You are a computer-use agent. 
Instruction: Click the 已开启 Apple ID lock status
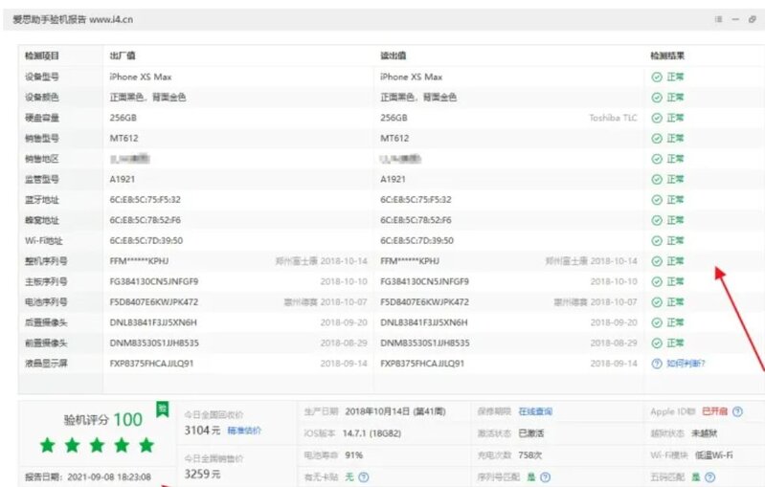tap(714, 410)
